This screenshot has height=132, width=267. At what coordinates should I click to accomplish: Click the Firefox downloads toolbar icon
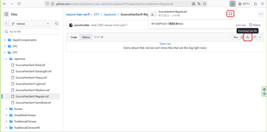click(232, 4)
